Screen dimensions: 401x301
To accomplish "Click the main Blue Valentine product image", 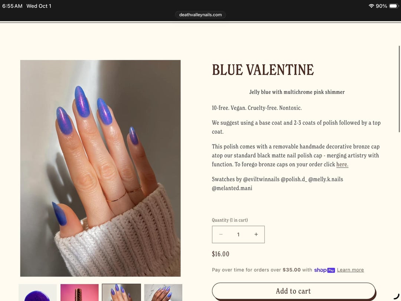I will [100, 168].
